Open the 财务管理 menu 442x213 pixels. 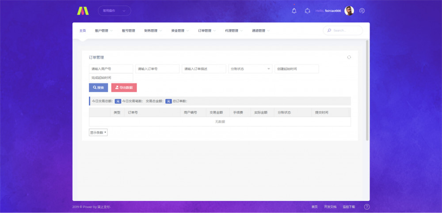click(x=153, y=31)
